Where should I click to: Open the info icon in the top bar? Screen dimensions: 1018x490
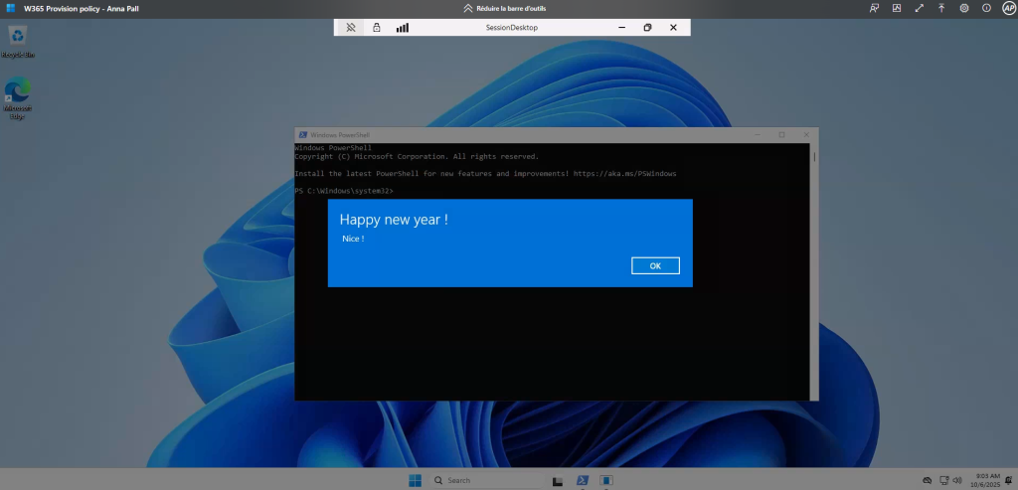986,8
